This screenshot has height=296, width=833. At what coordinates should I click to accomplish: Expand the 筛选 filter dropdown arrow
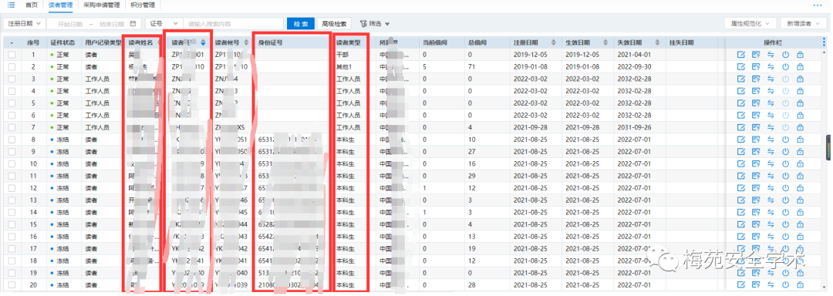(387, 24)
